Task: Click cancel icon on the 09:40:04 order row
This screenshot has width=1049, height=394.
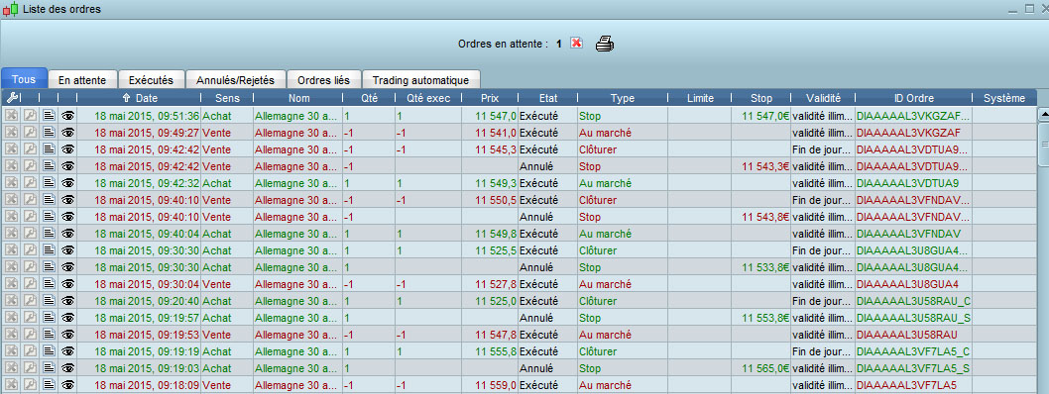Action: click(x=12, y=233)
